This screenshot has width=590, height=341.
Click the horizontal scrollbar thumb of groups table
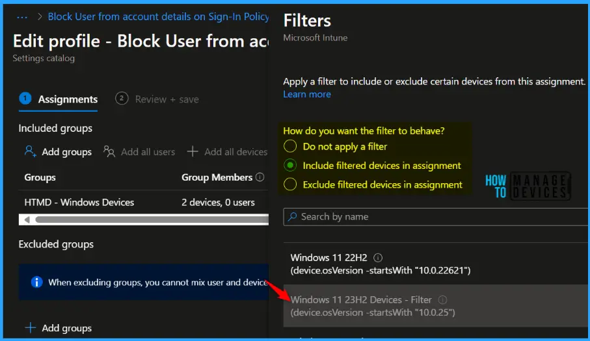tap(152, 220)
